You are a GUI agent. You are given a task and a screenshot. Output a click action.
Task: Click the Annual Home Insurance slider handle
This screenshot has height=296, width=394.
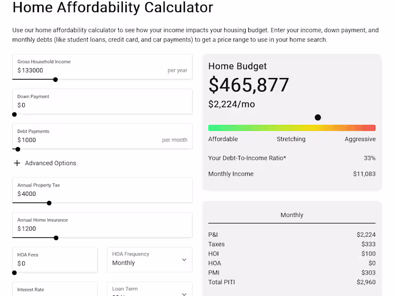[56, 237]
